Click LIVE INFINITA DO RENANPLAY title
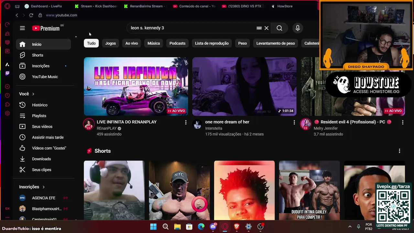 126,122
